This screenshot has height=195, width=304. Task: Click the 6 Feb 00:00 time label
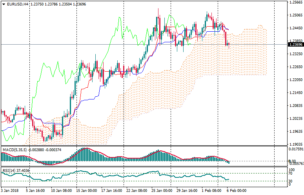coord(236,191)
